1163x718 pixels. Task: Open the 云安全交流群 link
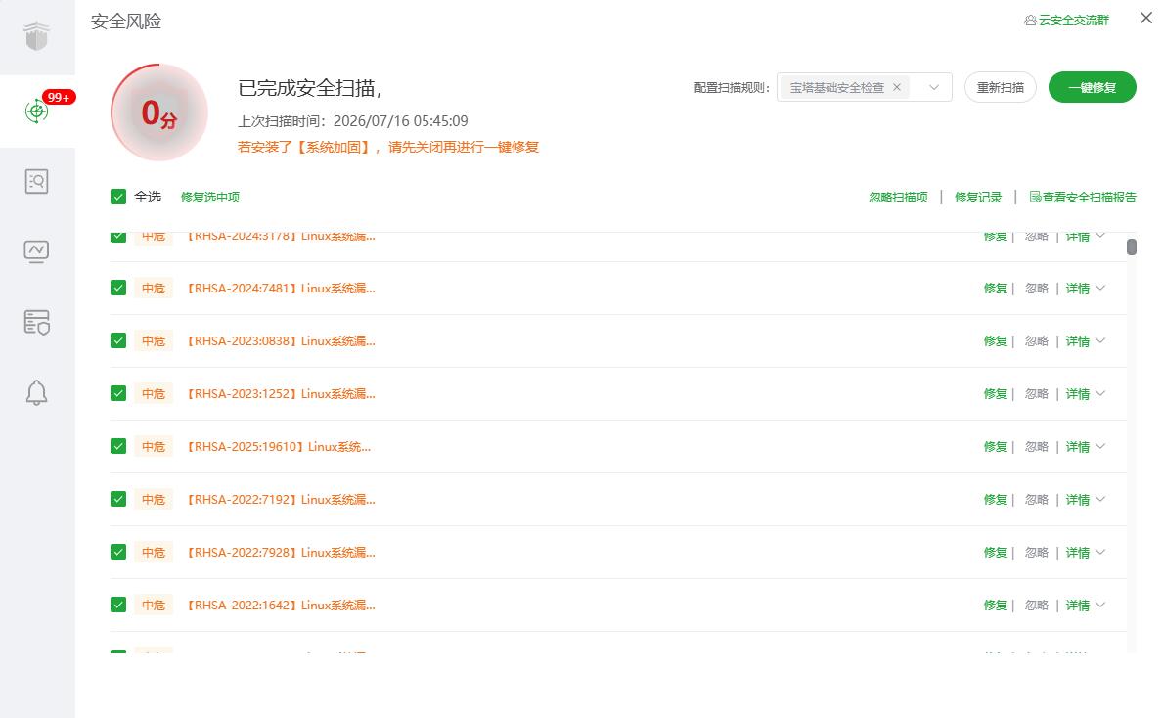pyautogui.click(x=1066, y=21)
